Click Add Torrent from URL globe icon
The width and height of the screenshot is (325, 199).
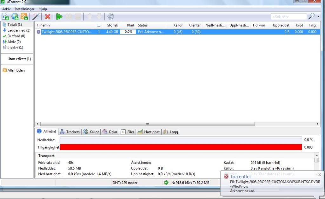tap(15, 16)
